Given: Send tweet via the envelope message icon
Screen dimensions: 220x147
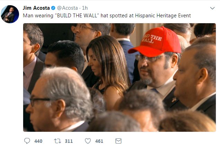Looking at the screenshot, I should 118,141.
